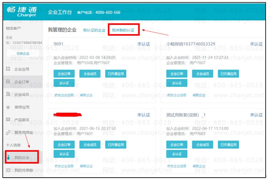The width and height of the screenshot is (267, 179).
Task: Click the Chanjet 畅捷通 logo
Action: tap(22, 12)
